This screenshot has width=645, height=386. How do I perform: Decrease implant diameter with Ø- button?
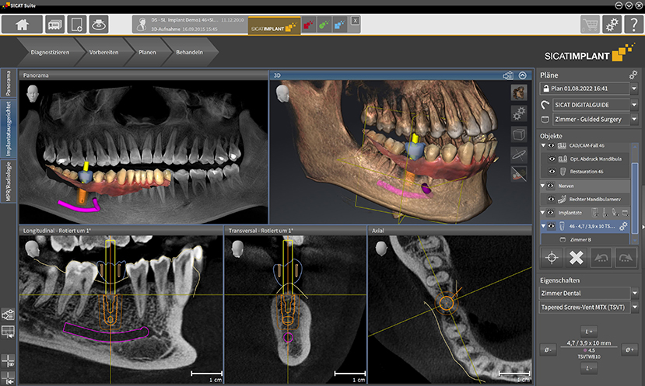(x=548, y=349)
